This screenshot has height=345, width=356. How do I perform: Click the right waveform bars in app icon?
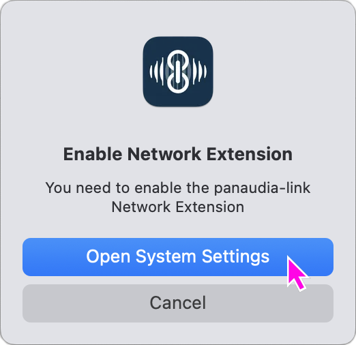click(200, 72)
